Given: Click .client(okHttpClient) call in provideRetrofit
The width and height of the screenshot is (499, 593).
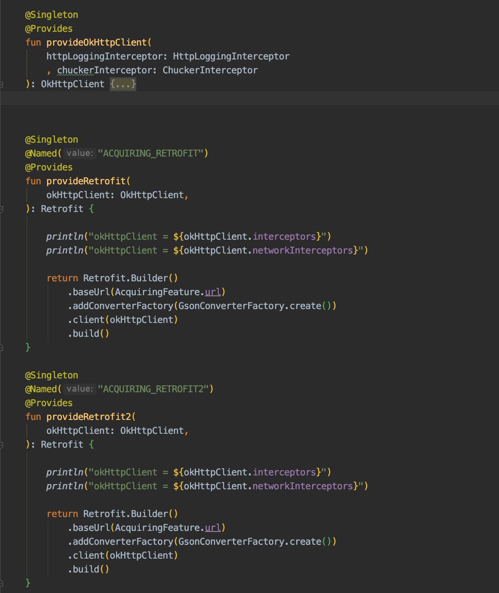Looking at the screenshot, I should 123,320.
